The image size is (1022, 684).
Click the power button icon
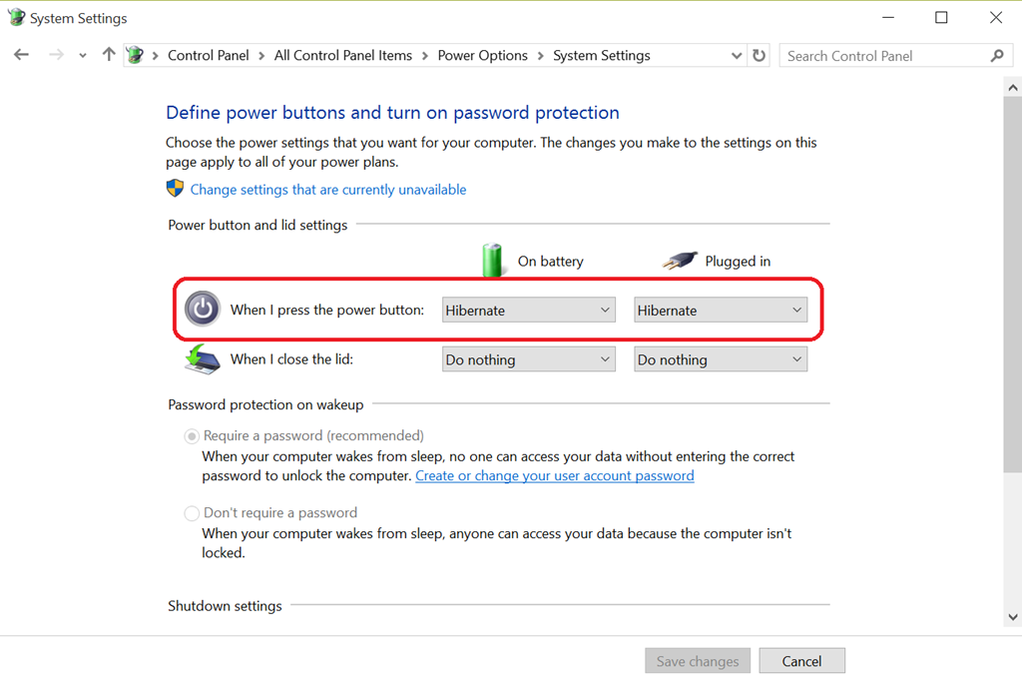point(203,310)
